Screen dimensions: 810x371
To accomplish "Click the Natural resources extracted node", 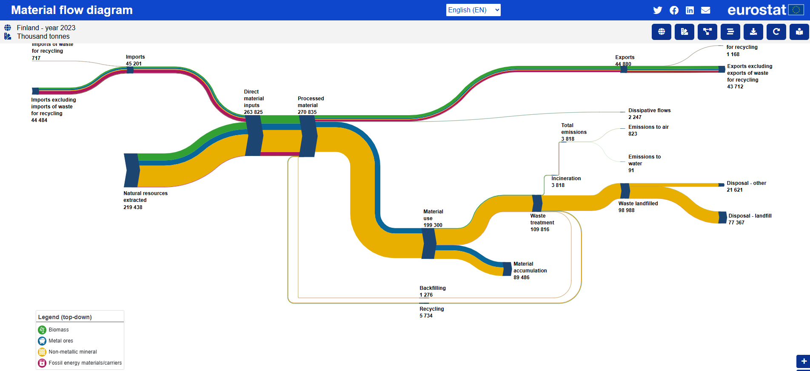I will click(x=131, y=170).
